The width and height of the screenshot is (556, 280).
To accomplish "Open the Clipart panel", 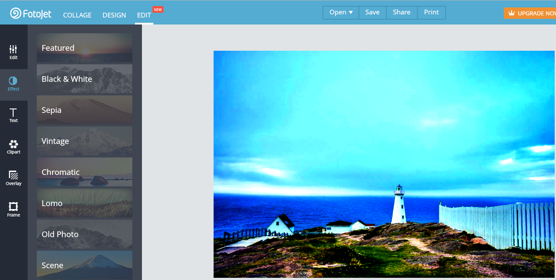I will tap(14, 147).
